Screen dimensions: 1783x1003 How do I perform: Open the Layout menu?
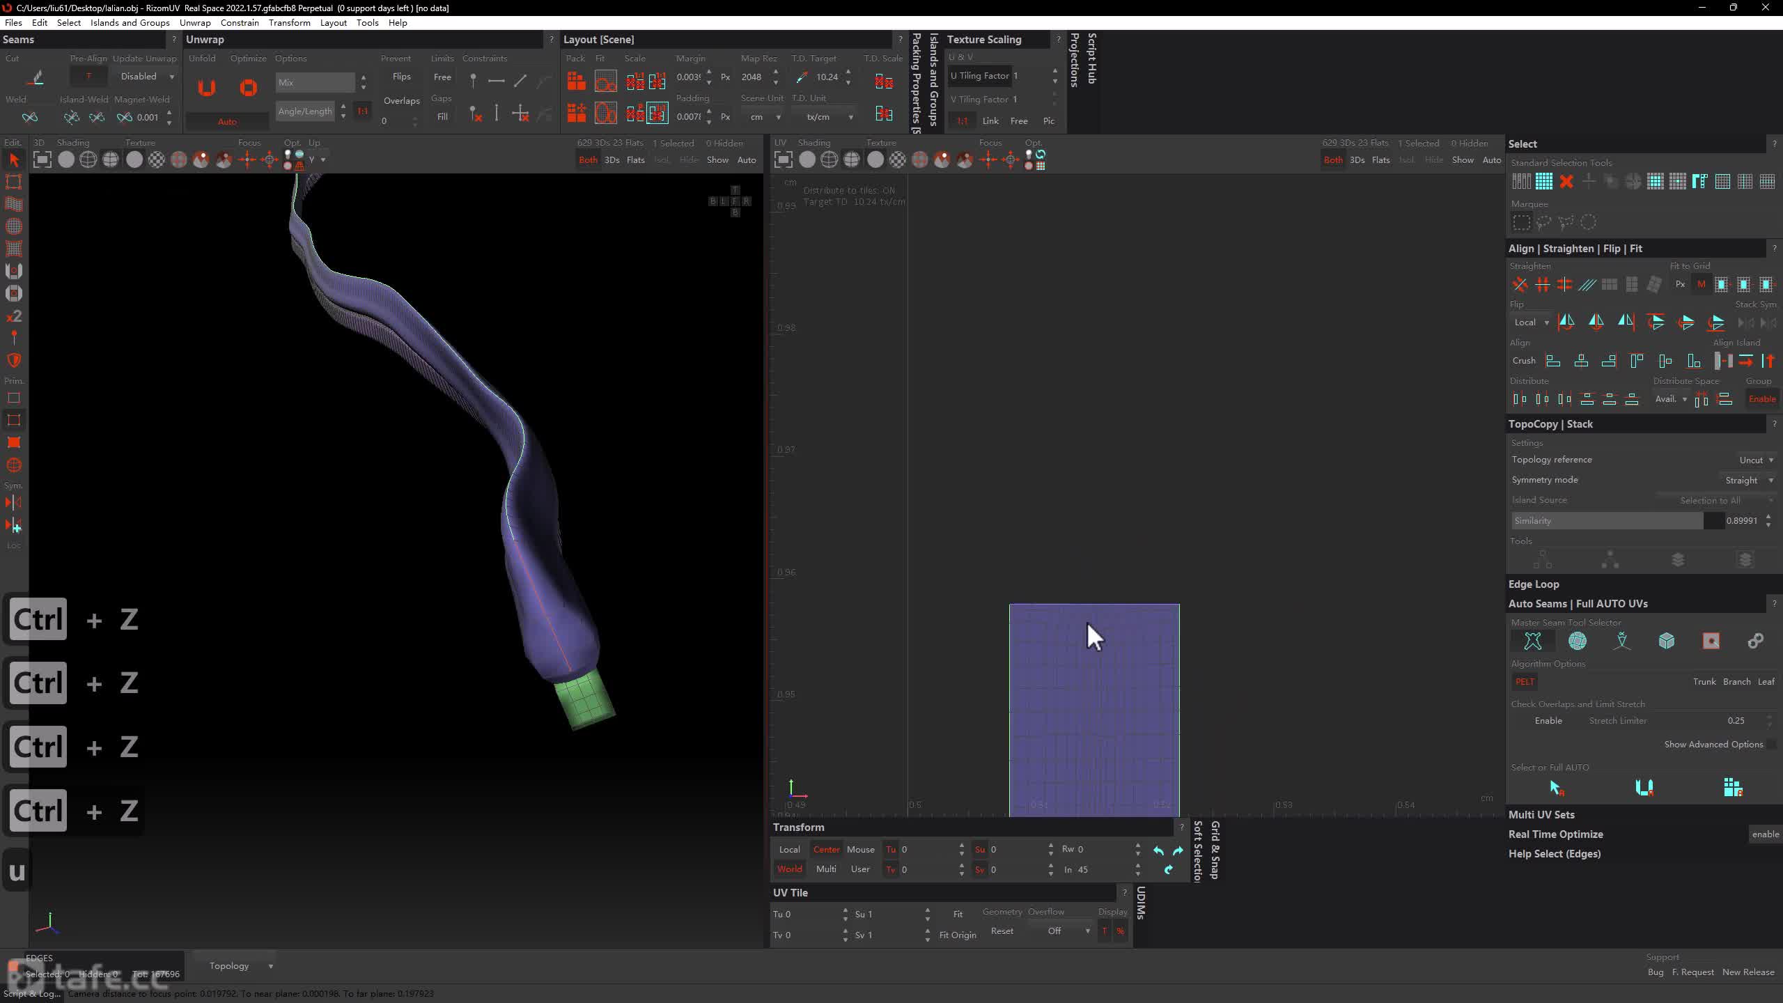click(333, 23)
